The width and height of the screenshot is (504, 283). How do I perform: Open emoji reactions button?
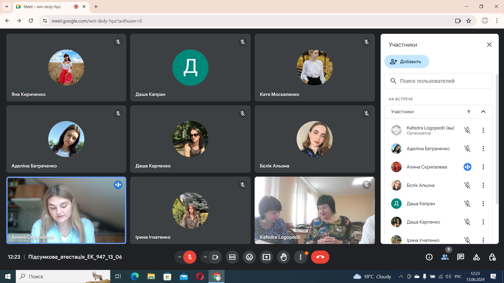pyautogui.click(x=249, y=257)
